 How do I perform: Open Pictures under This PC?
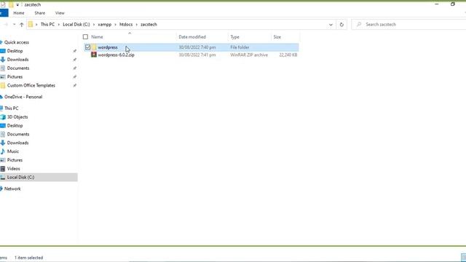15,160
